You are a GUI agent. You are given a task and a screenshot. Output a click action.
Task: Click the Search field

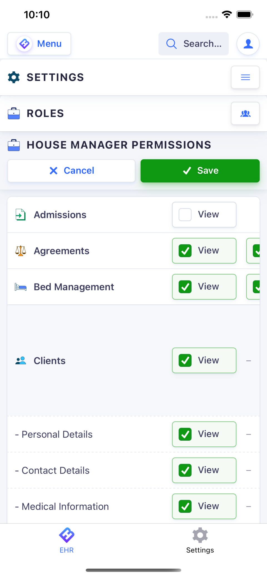click(x=193, y=44)
